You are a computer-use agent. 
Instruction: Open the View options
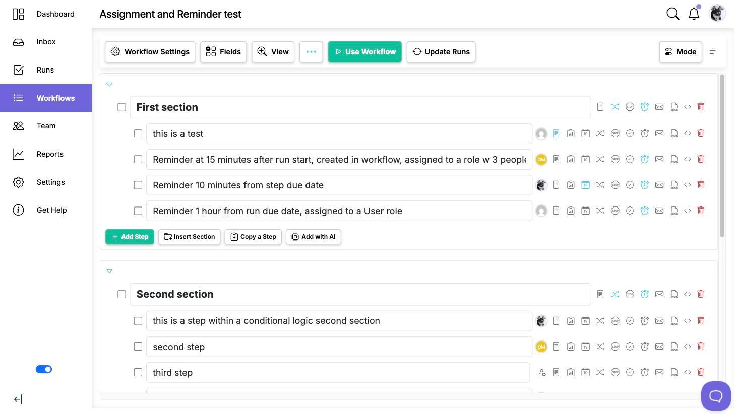click(x=273, y=52)
